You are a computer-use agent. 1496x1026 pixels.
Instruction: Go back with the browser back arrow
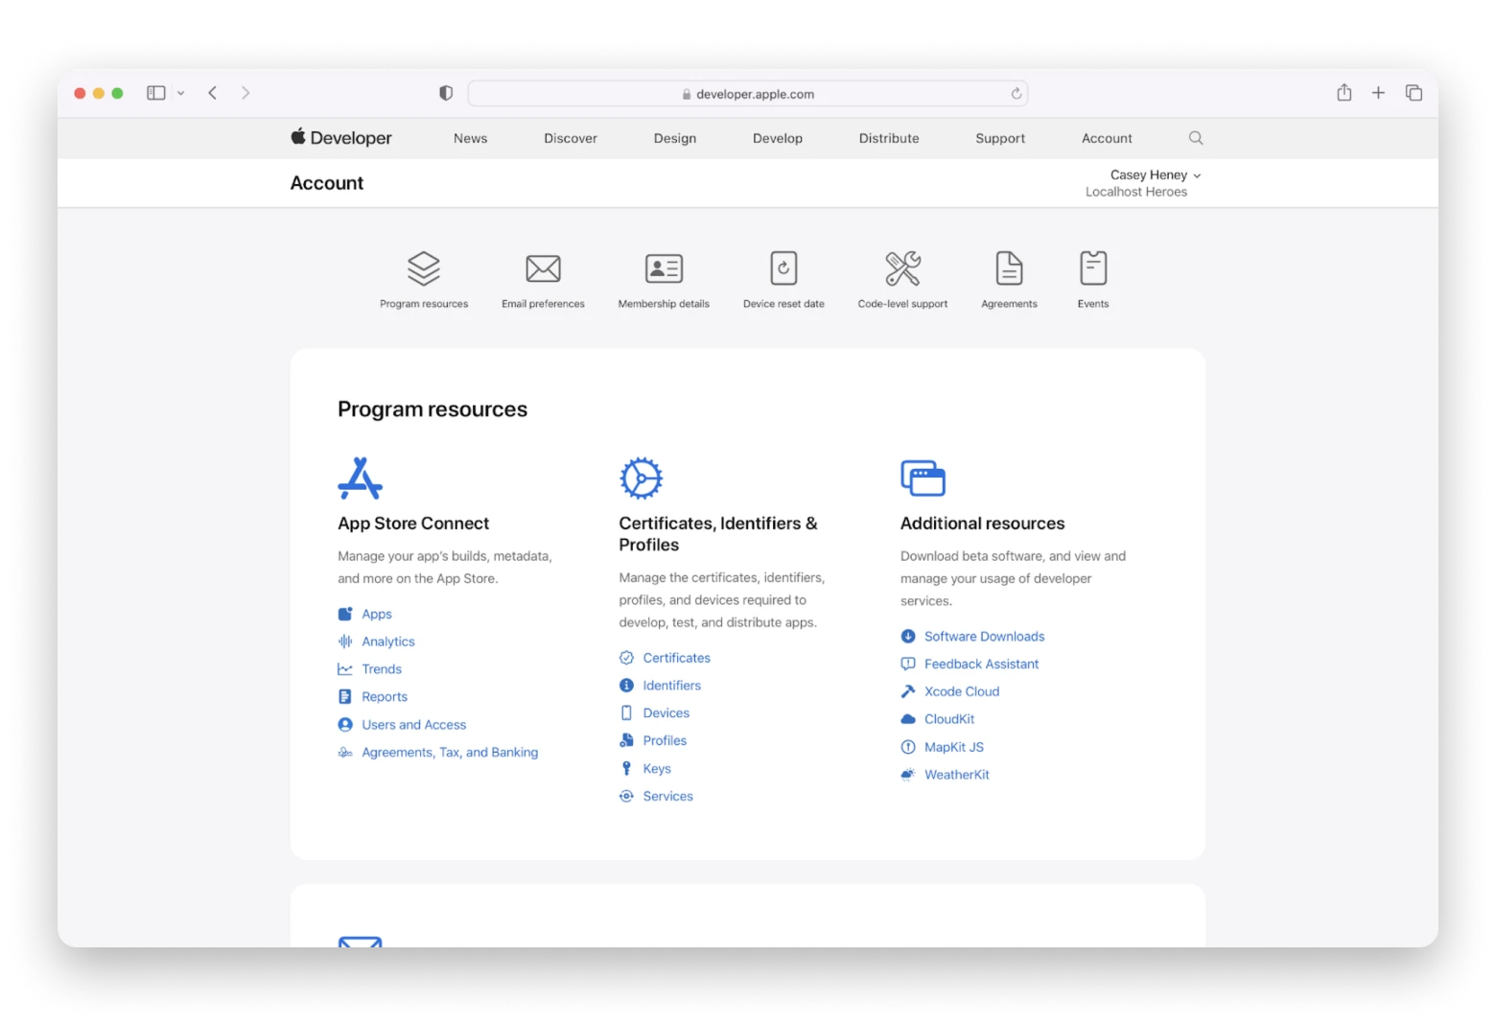pos(213,93)
